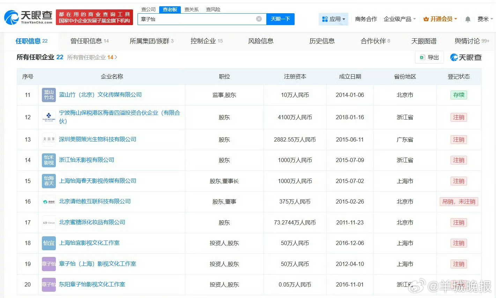Expand the 费米 account dropdown
This screenshot has width=496, height=298.
click(486, 19)
